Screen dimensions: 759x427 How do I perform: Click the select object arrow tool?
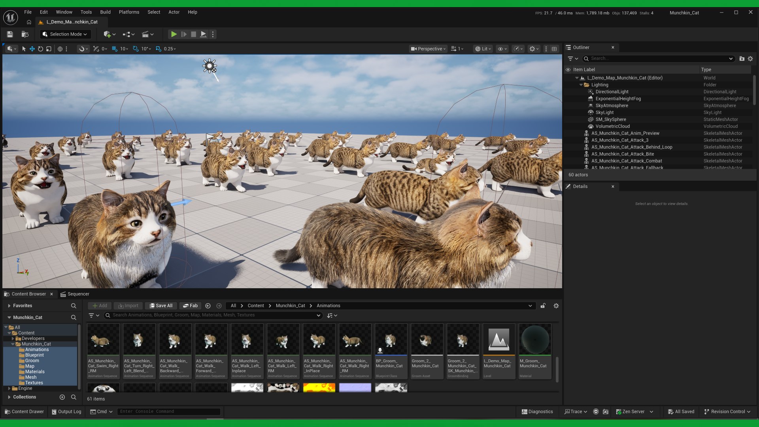(x=24, y=49)
